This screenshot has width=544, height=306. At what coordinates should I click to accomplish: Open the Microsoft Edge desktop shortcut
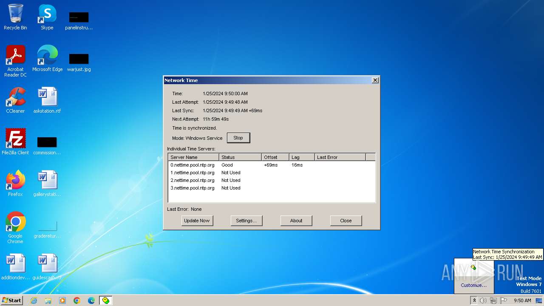point(47,59)
